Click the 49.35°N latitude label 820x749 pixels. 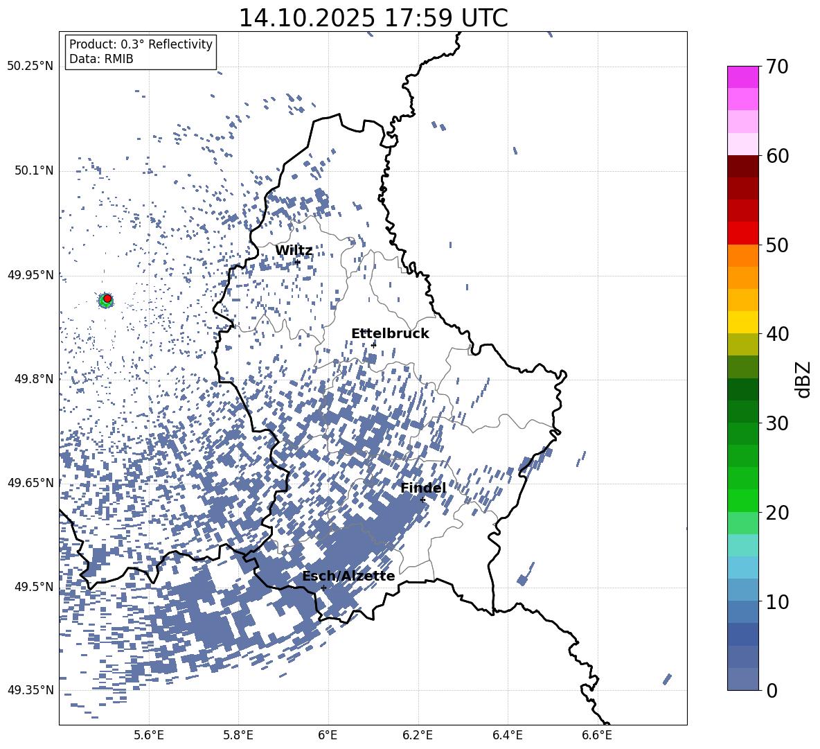coord(30,690)
